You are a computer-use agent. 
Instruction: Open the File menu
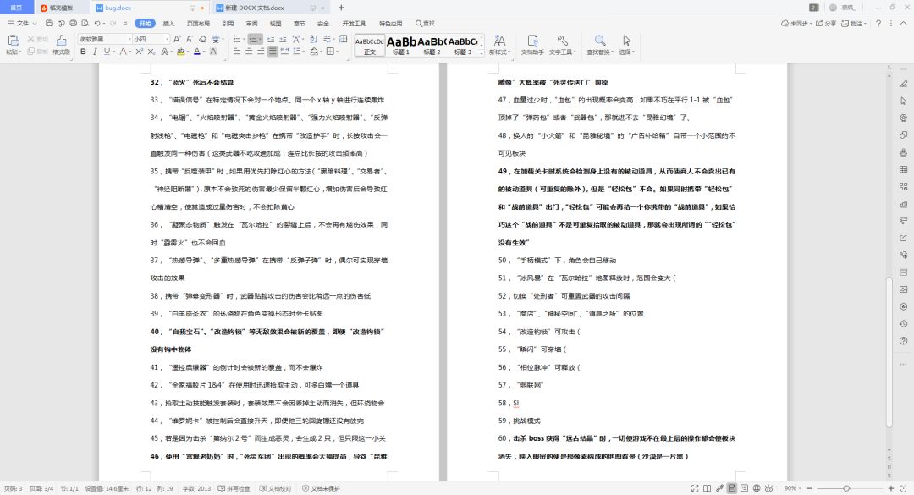[21, 24]
